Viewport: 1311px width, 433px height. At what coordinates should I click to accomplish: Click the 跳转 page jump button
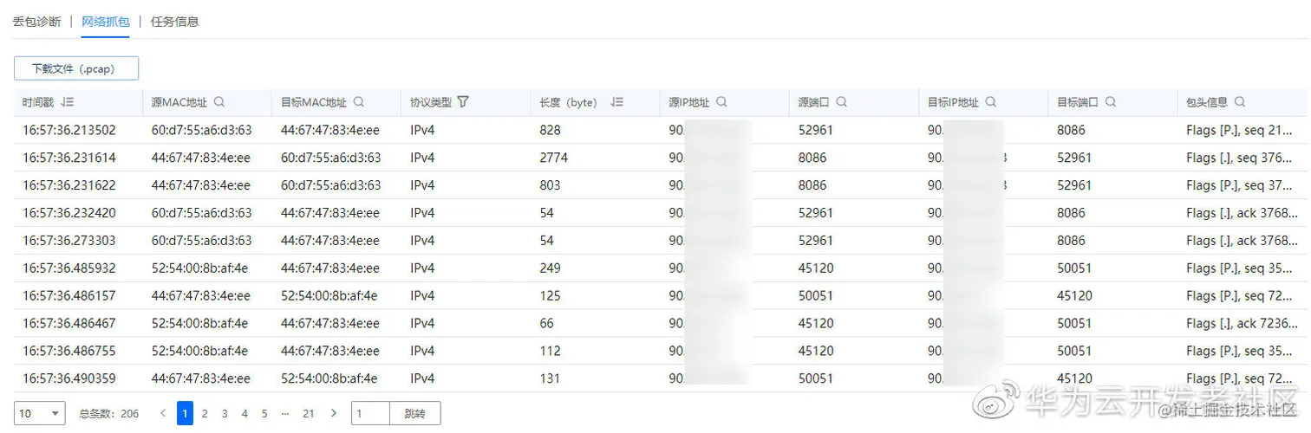(x=414, y=414)
